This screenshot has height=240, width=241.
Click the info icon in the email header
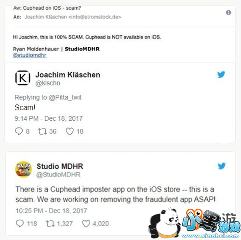(x=228, y=13)
